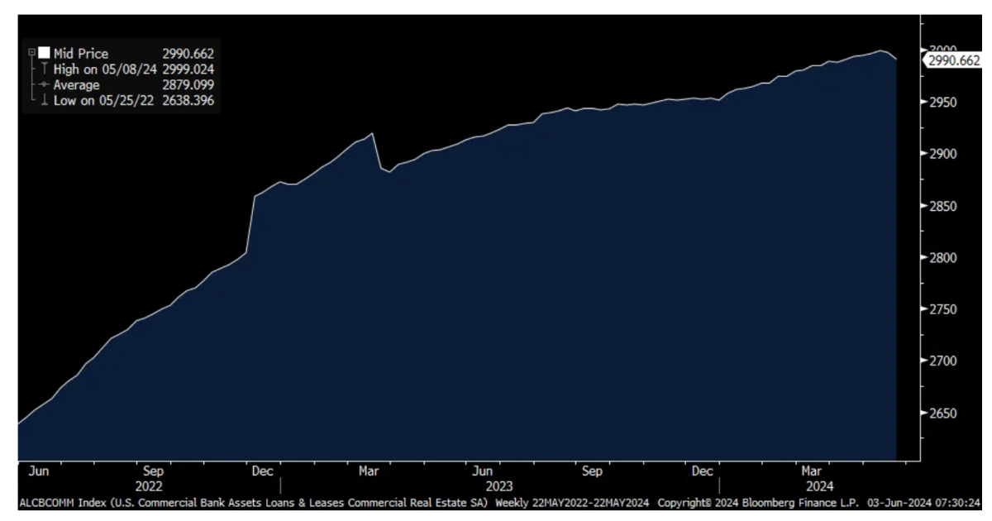This screenshot has width=992, height=521.
Task: Click the white Mid Price color swatch
Action: pyautogui.click(x=44, y=54)
